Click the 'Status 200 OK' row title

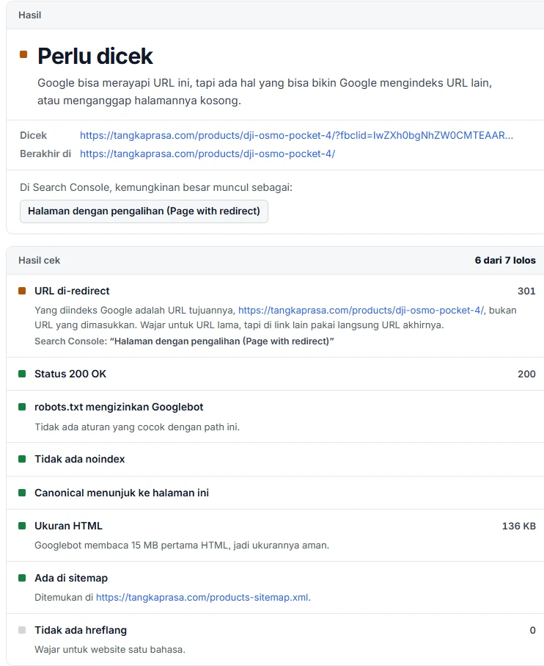point(70,374)
